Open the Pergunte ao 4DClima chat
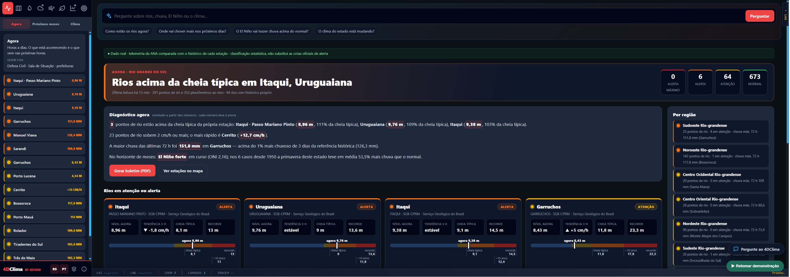The height and width of the screenshot is (277, 790). [756, 249]
